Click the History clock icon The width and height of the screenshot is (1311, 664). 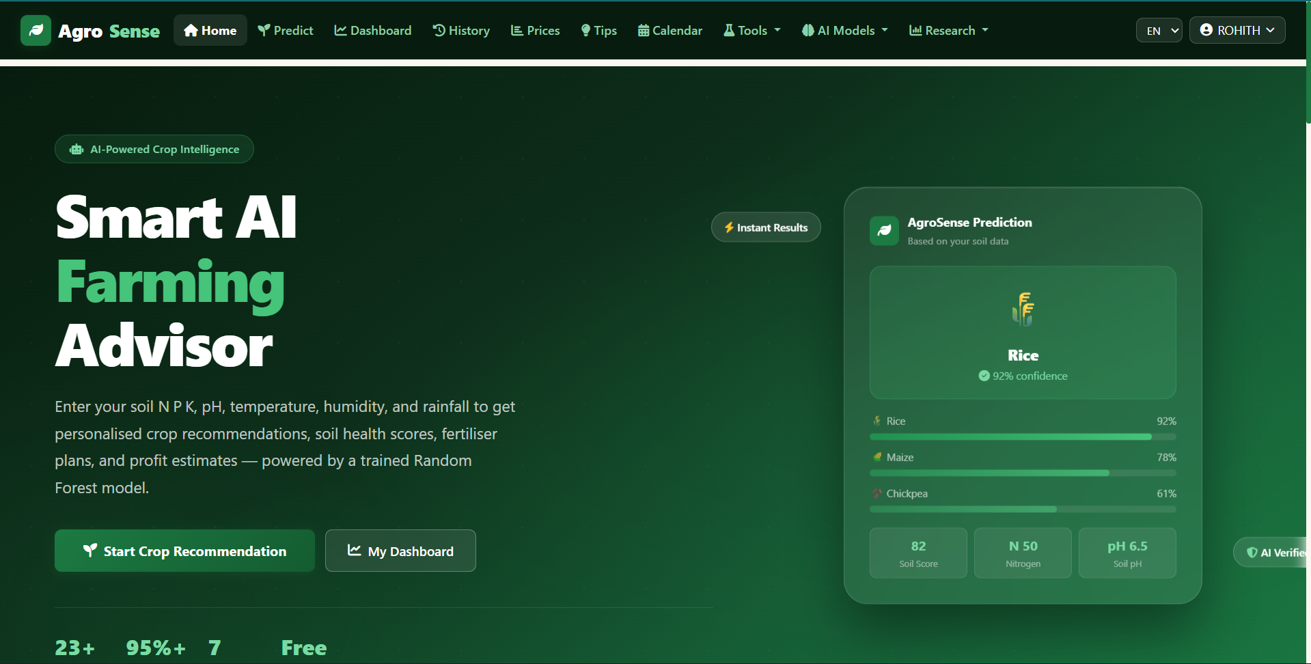439,30
